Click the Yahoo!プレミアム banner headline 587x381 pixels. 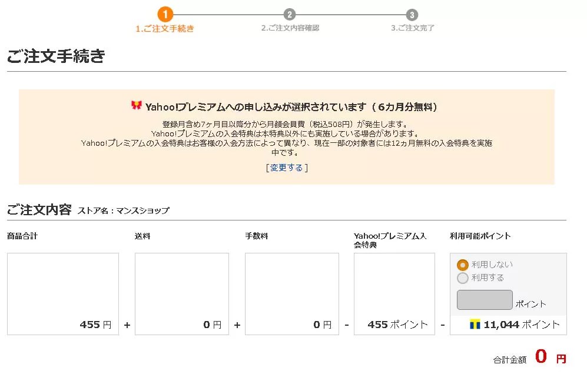pyautogui.click(x=291, y=107)
